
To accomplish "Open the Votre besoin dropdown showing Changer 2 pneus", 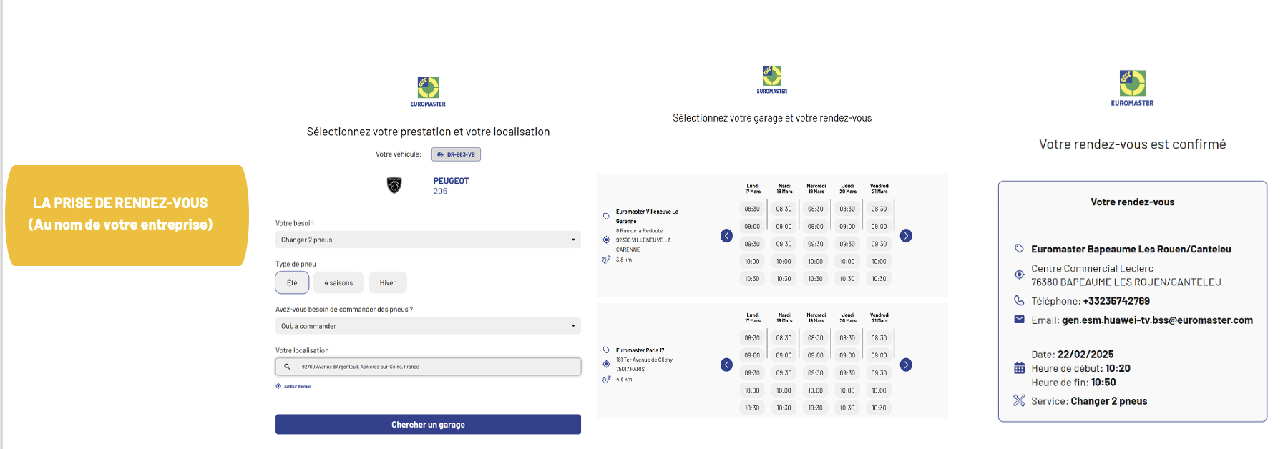I will [x=428, y=240].
